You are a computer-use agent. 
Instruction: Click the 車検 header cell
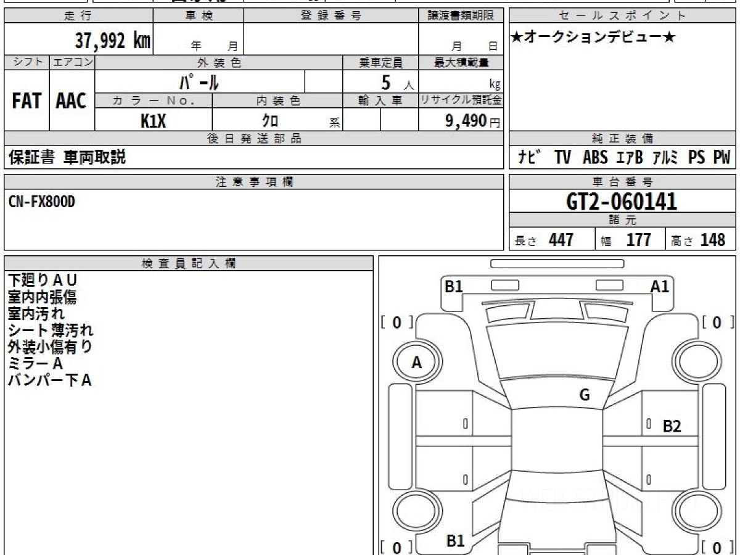coord(199,16)
